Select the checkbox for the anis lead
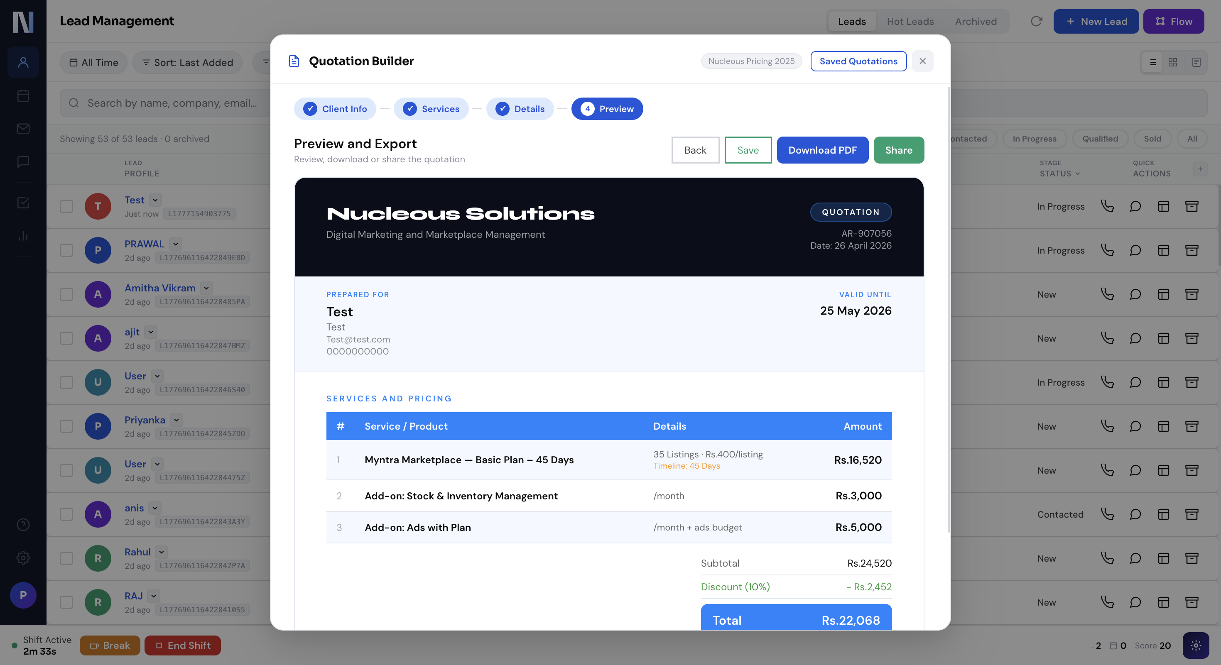This screenshot has width=1221, height=665. pyautogui.click(x=66, y=514)
